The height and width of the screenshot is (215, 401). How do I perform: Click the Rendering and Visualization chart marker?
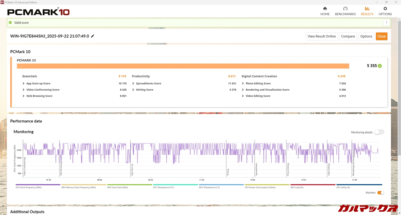353,162
